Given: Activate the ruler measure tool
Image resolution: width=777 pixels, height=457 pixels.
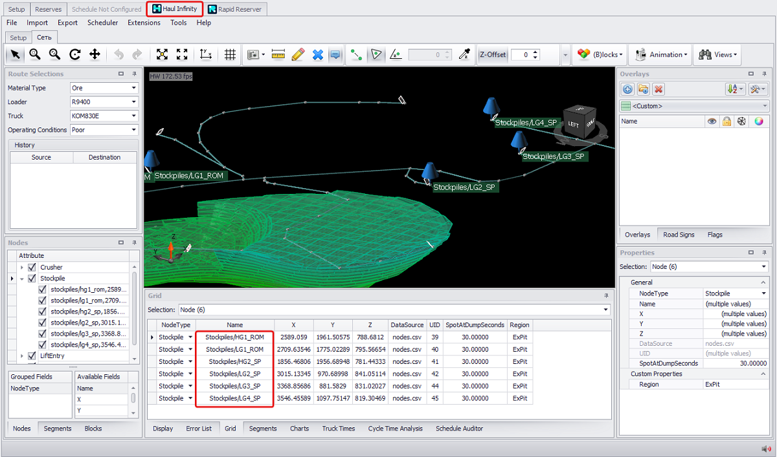Looking at the screenshot, I should point(278,55).
